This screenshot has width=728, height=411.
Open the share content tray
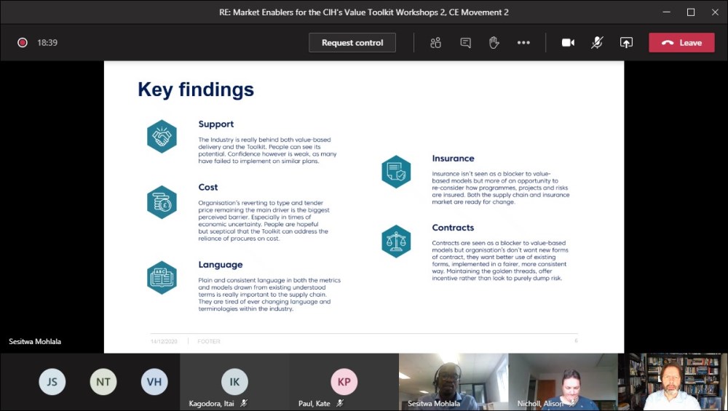[626, 43]
